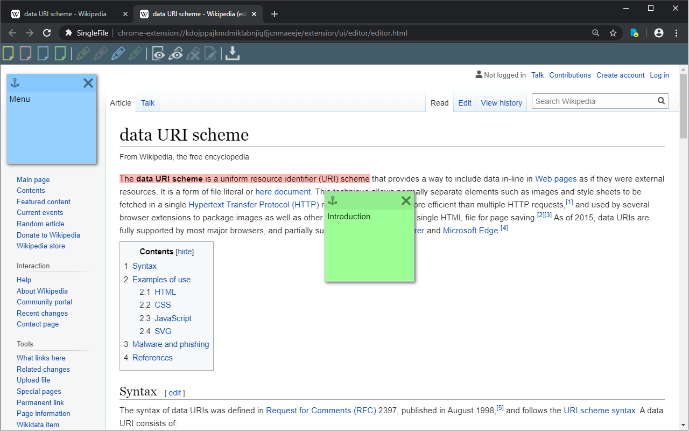Screen dimensions: 689x431
Task: Remove highlights using the crossed-eye icon
Action: click(175, 53)
